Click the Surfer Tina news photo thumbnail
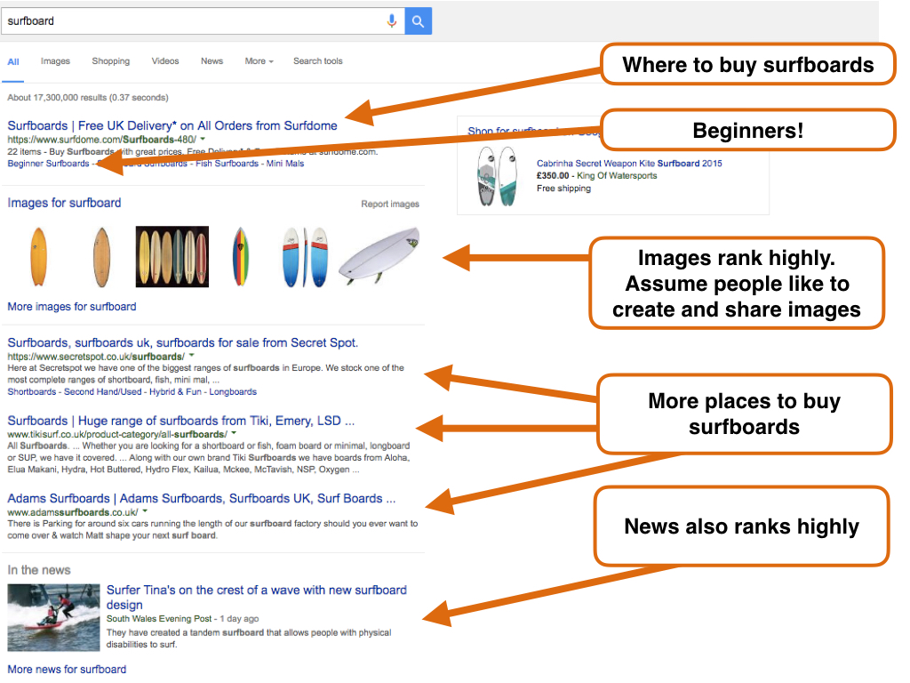910x683 pixels. (x=53, y=617)
